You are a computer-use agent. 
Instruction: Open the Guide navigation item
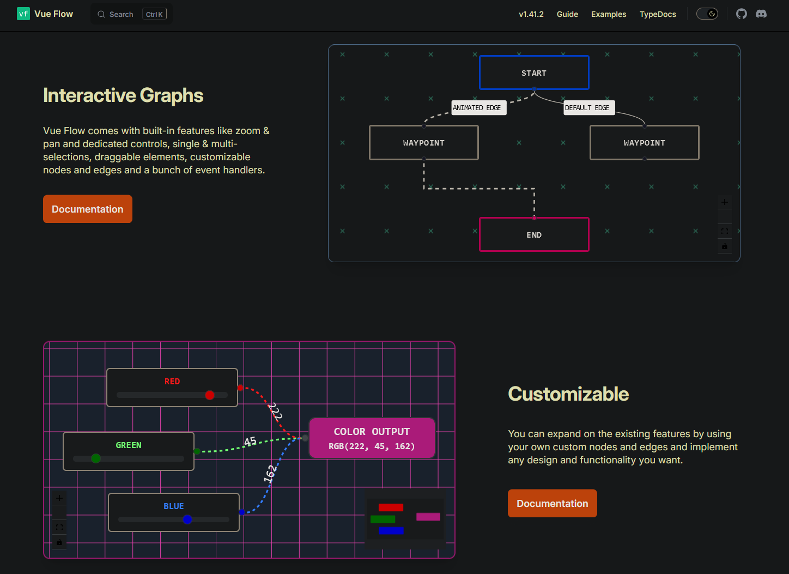(x=567, y=14)
